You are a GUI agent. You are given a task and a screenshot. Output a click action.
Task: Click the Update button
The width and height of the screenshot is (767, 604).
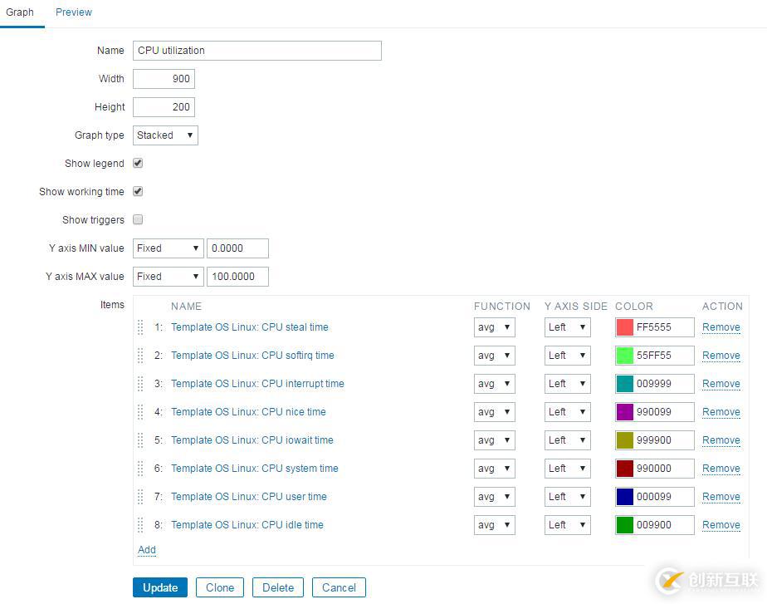click(x=159, y=587)
